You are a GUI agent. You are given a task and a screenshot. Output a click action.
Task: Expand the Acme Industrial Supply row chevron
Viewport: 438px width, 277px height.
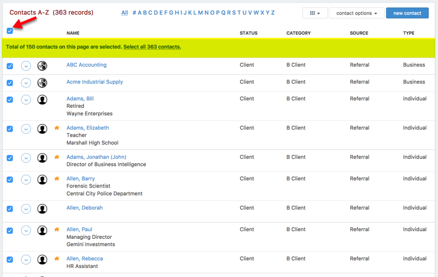tap(26, 83)
